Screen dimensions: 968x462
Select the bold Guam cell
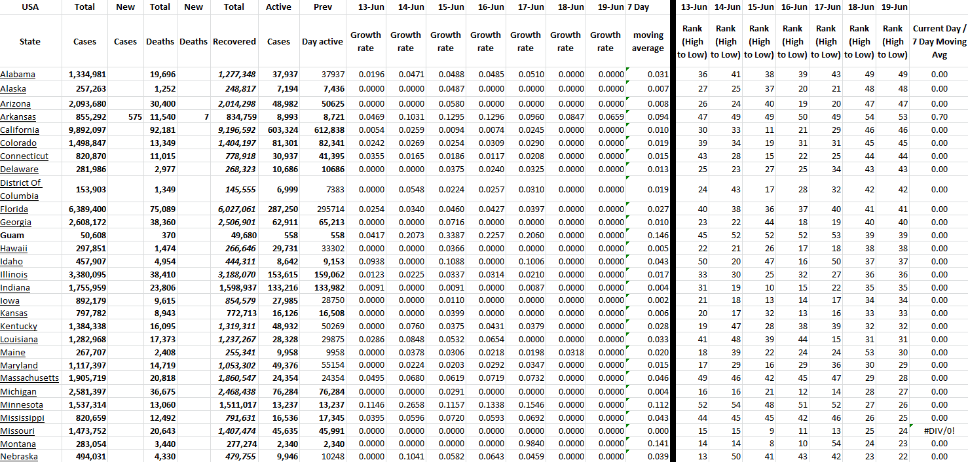12,236
